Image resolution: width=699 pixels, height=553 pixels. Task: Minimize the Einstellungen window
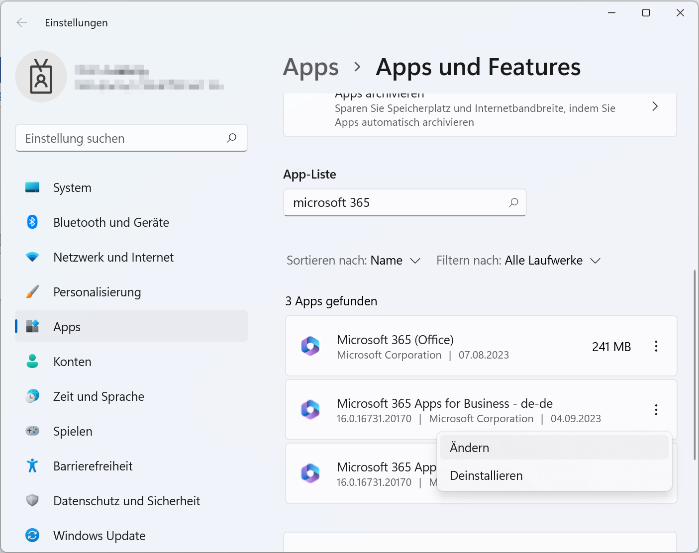tap(612, 13)
